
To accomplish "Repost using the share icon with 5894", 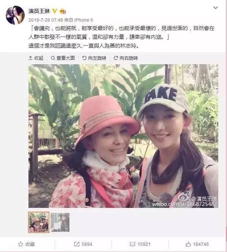I will [x=83, y=244].
